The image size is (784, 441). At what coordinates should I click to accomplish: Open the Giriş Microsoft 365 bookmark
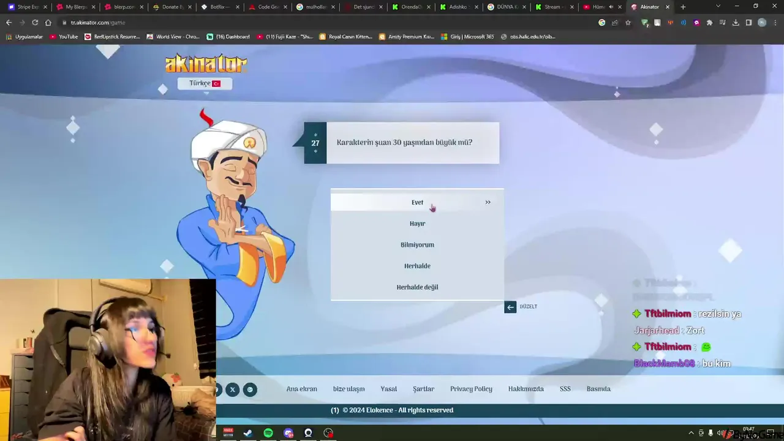[467, 37]
